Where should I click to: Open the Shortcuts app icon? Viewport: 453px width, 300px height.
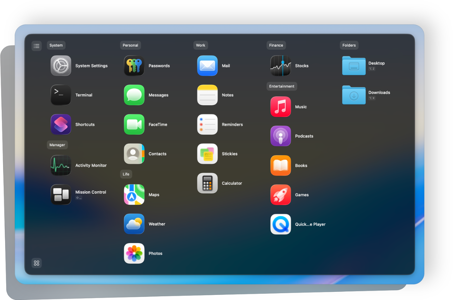pyautogui.click(x=61, y=124)
